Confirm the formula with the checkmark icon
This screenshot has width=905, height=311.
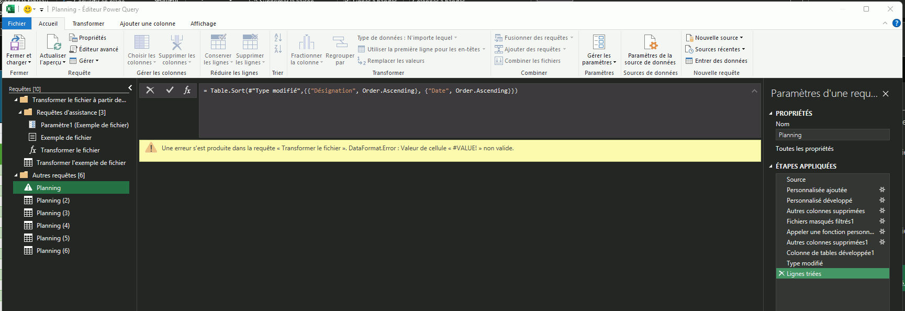(x=170, y=90)
